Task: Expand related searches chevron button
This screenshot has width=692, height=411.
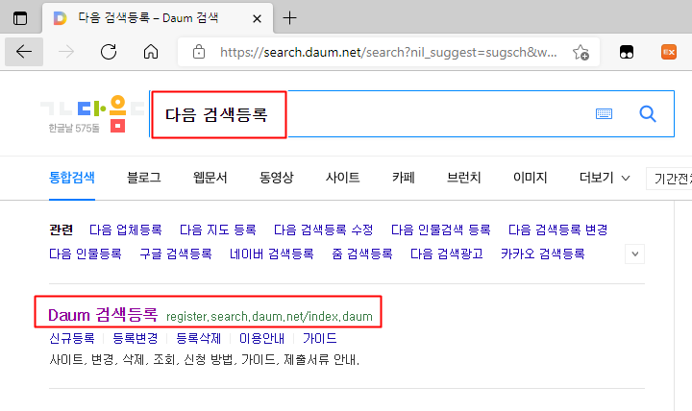Action: click(634, 254)
